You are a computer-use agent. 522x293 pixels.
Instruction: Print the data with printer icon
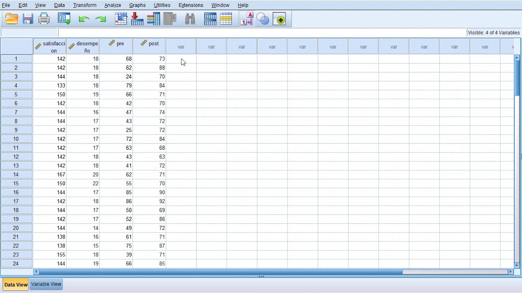point(44,19)
